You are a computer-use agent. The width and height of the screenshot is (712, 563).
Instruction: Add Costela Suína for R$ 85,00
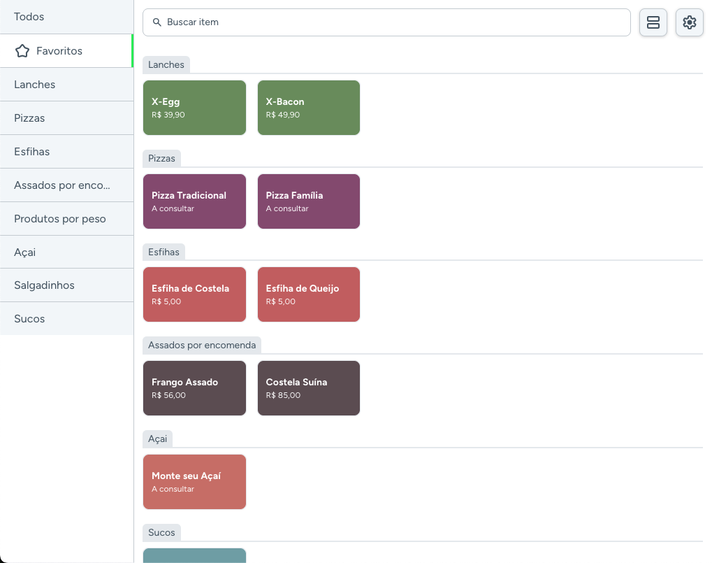309,388
